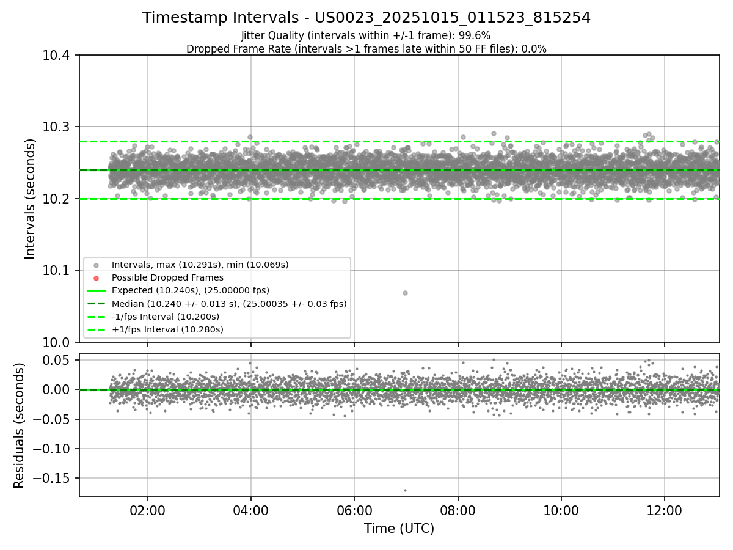Click the '-1/fps Interval (10.200s)' legend entry
Viewport: 733px width, 550px height.
click(x=165, y=317)
